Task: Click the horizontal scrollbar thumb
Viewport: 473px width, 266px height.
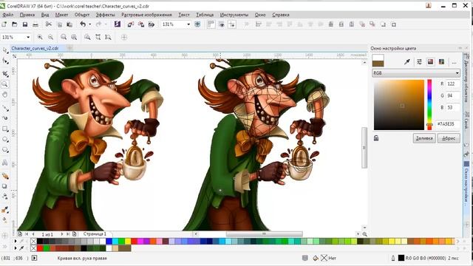Action: 264,233
